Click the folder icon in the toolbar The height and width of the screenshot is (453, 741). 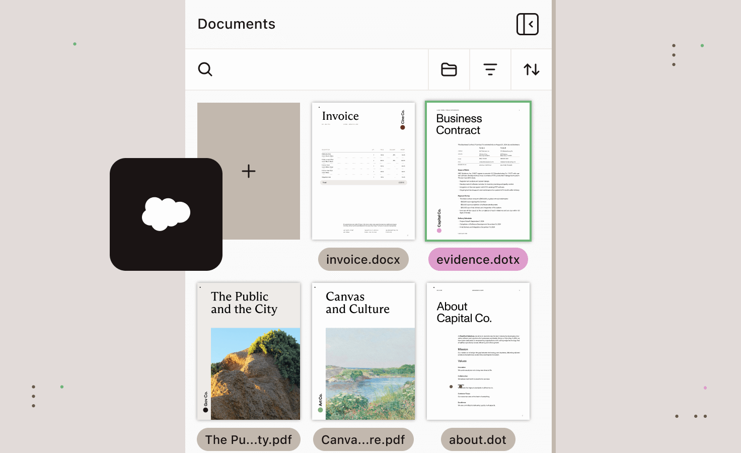tap(449, 69)
